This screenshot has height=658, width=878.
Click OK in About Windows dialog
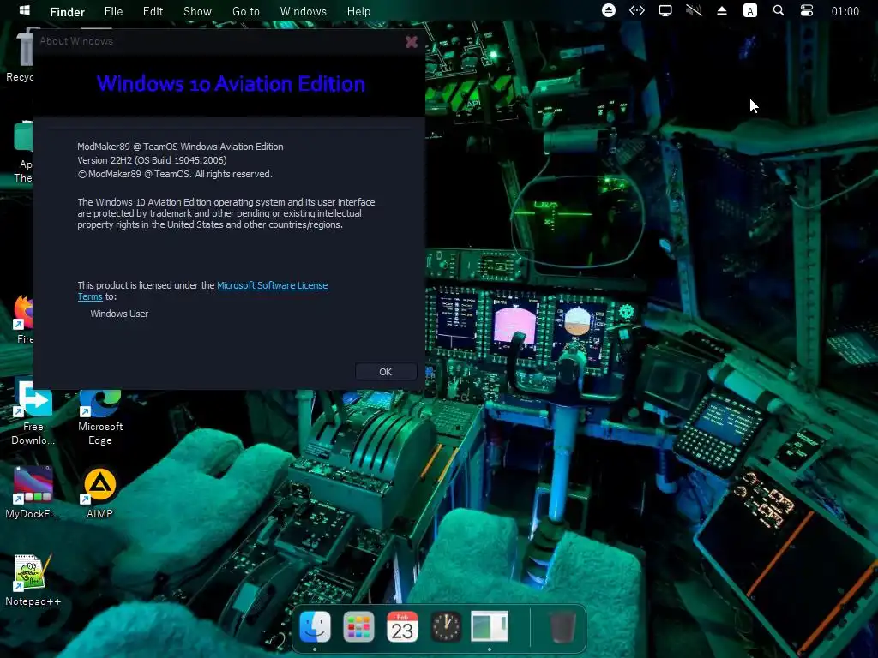(x=386, y=372)
